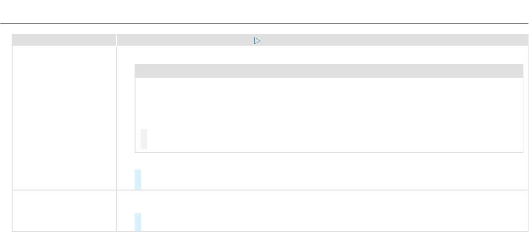Image resolution: width=529 pixels, height=232 pixels.
Task: Click the horizontal divider line at the top
Action: pyautogui.click(x=264, y=23)
